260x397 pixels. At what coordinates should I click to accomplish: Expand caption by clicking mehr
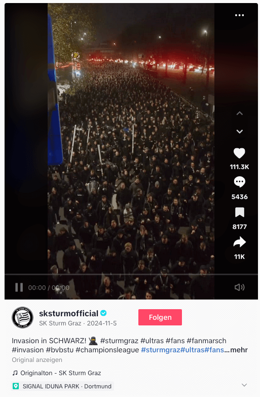tap(239, 350)
